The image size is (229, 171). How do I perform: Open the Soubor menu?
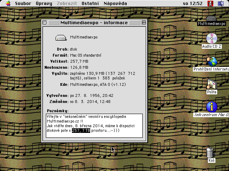click(23, 3)
